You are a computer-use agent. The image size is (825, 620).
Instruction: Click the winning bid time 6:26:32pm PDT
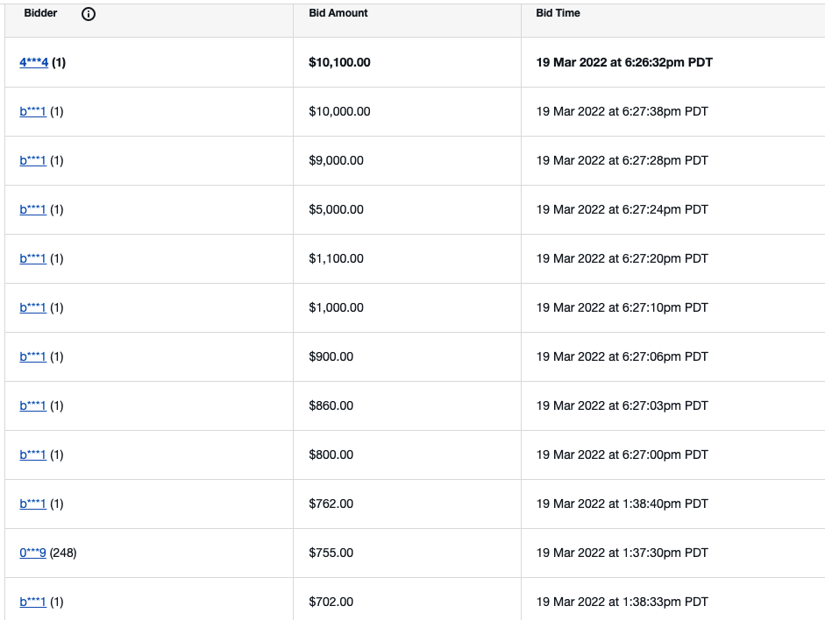click(x=625, y=62)
